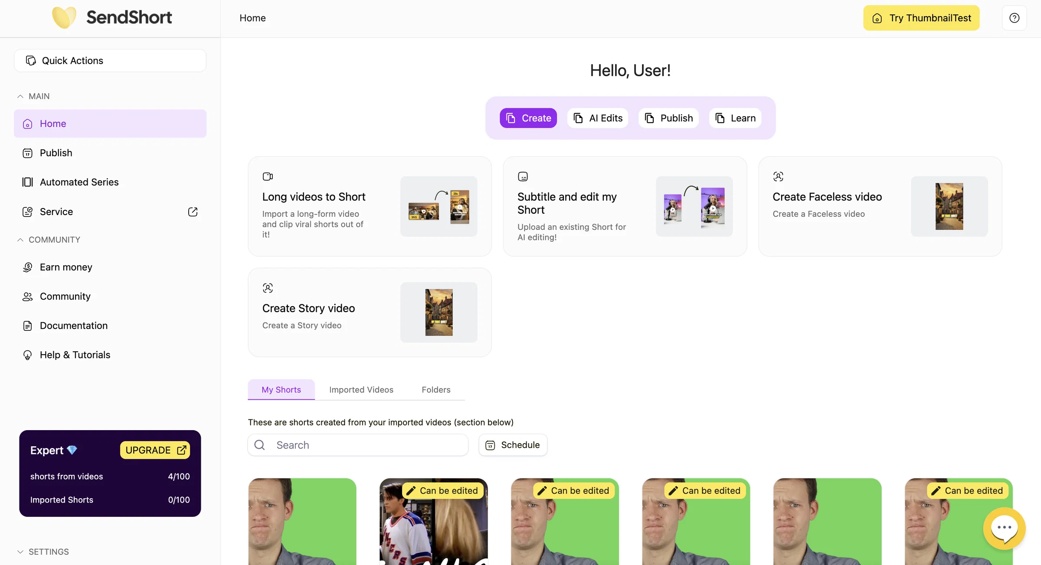Click the Automated Series sidebar icon
The height and width of the screenshot is (565, 1041).
pyautogui.click(x=27, y=182)
